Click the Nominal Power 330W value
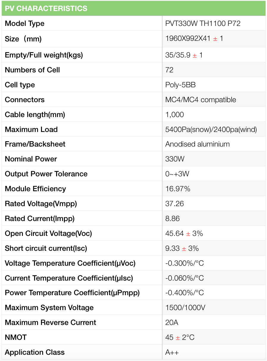The image size is (267, 361). [175, 159]
